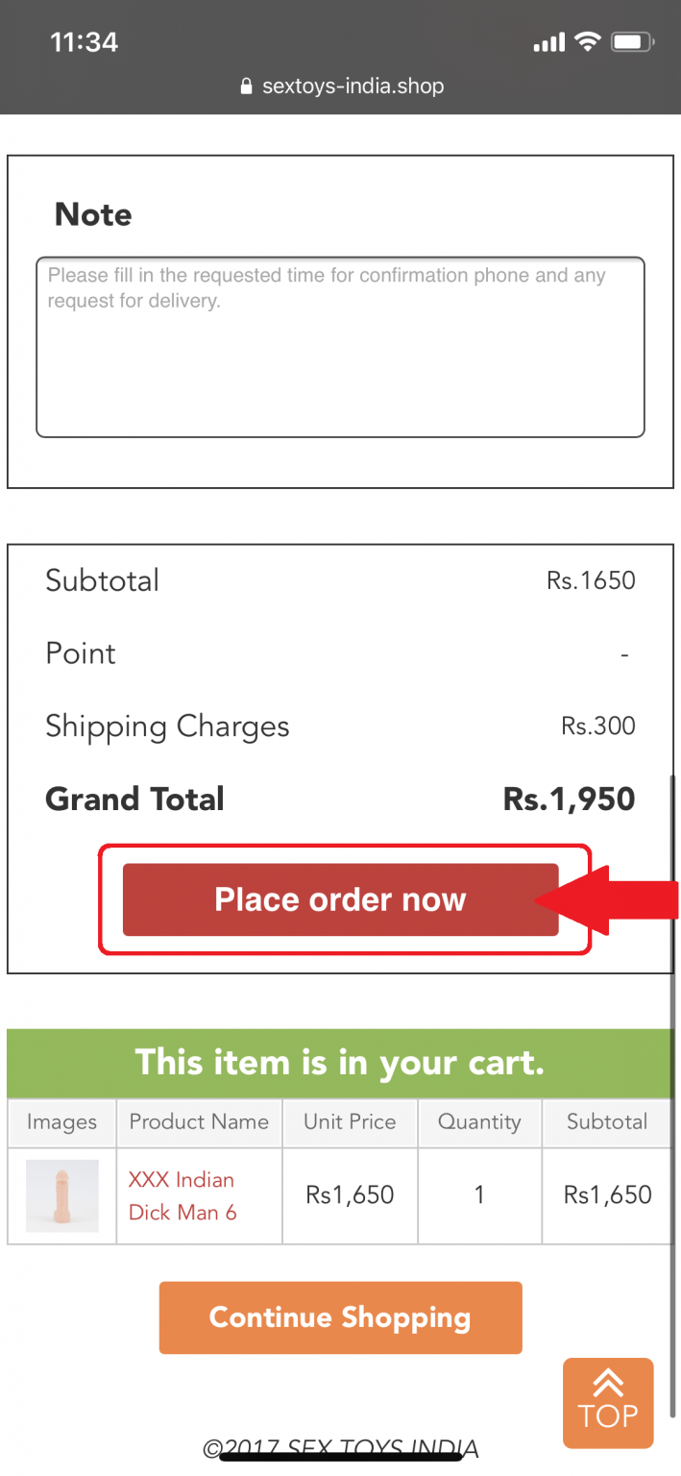The image size is (681, 1476).
Task: Open the XXX Indian Dick Man 6 product link
Action: (182, 1195)
